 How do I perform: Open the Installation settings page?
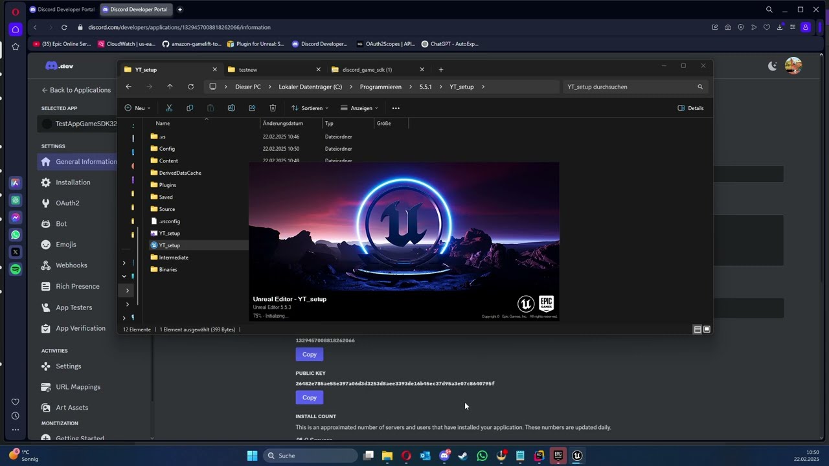tap(73, 183)
